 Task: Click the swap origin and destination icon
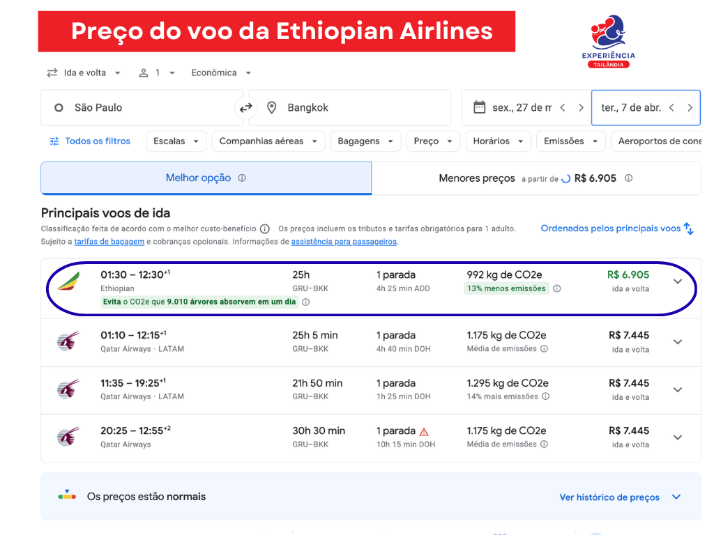point(245,108)
